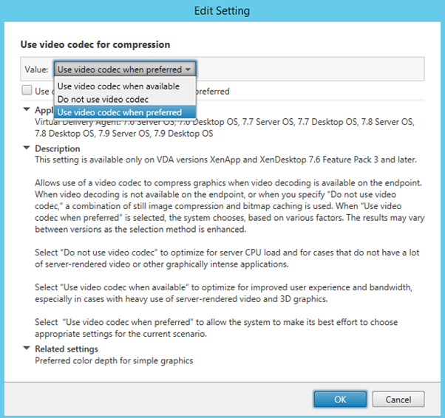Click the "Value:" field label

click(x=36, y=69)
